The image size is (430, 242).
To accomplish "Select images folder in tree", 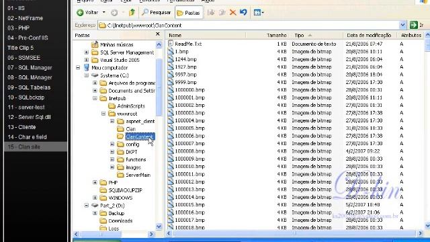I will pyautogui.click(x=133, y=167).
